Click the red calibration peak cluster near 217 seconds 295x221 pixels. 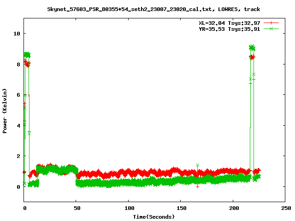point(252,57)
